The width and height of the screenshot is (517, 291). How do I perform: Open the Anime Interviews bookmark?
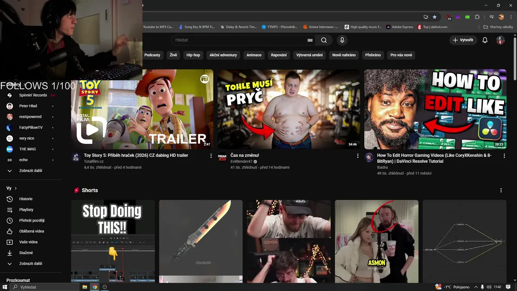[321, 27]
